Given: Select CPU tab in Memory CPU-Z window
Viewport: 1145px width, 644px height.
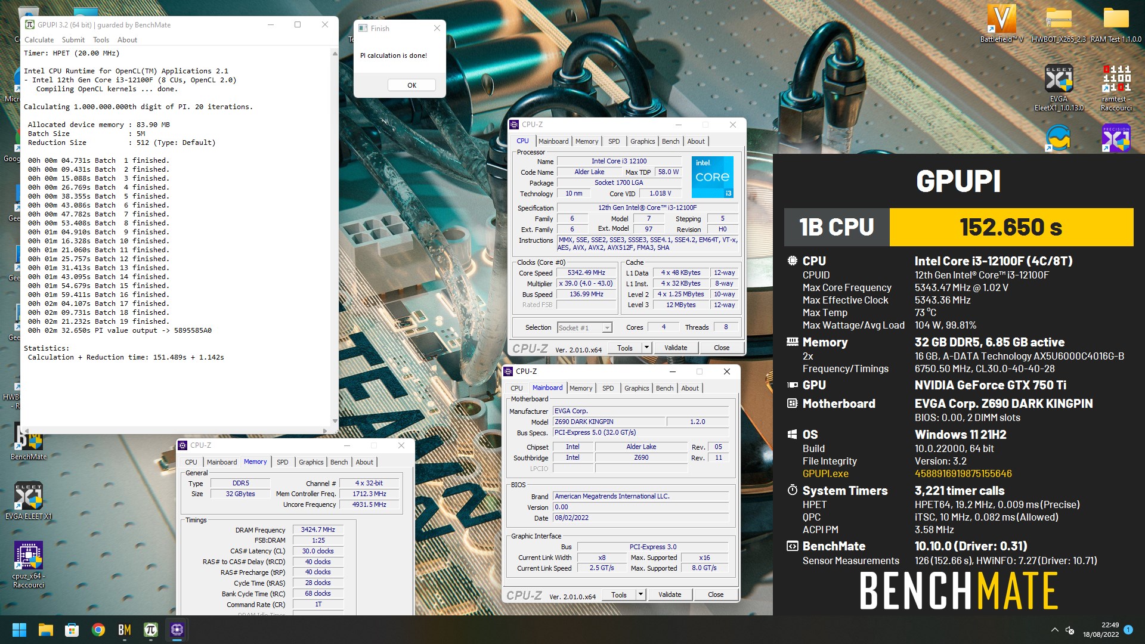Looking at the screenshot, I should tap(191, 462).
